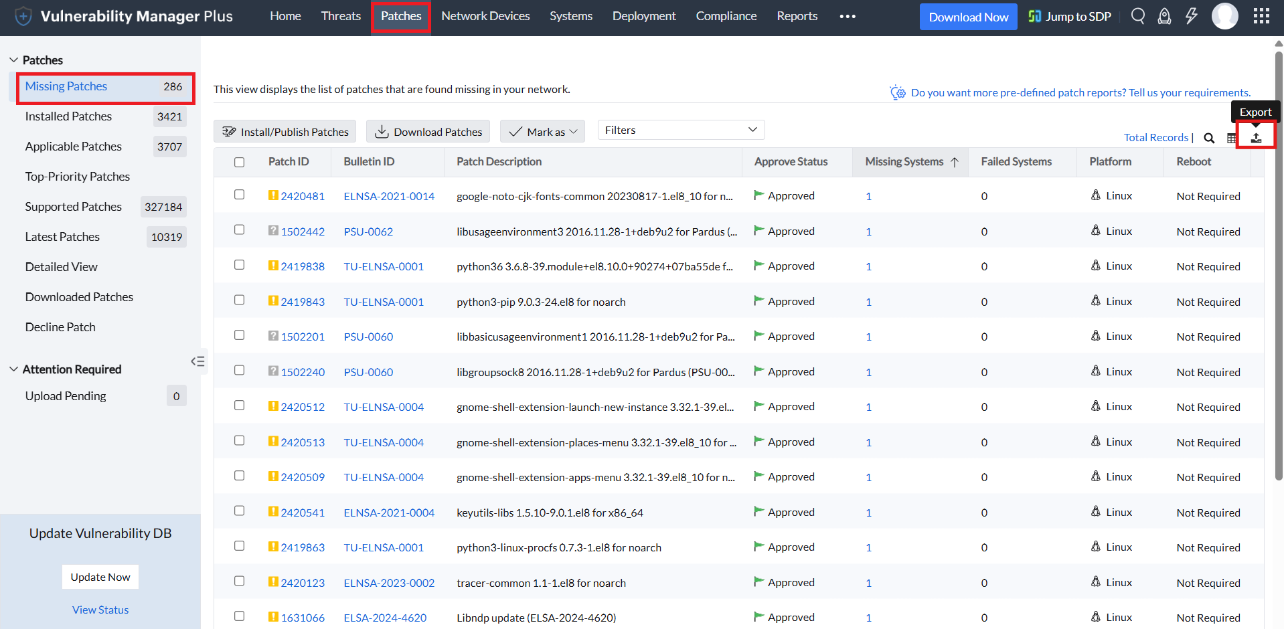Click the unknown severity icon for patch 1502240
This screenshot has width=1284, height=629.
coord(273,371)
